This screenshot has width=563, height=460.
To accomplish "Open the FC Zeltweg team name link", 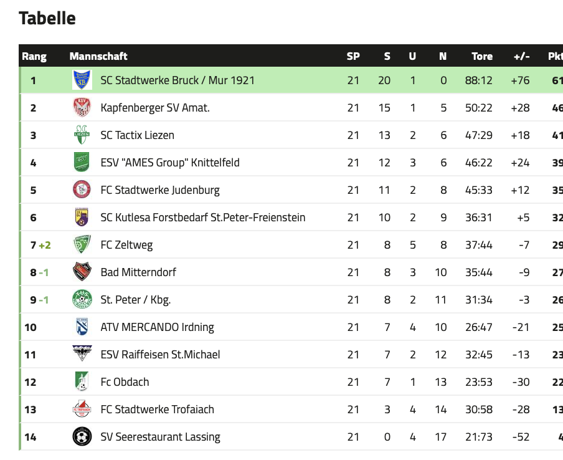I will click(127, 245).
